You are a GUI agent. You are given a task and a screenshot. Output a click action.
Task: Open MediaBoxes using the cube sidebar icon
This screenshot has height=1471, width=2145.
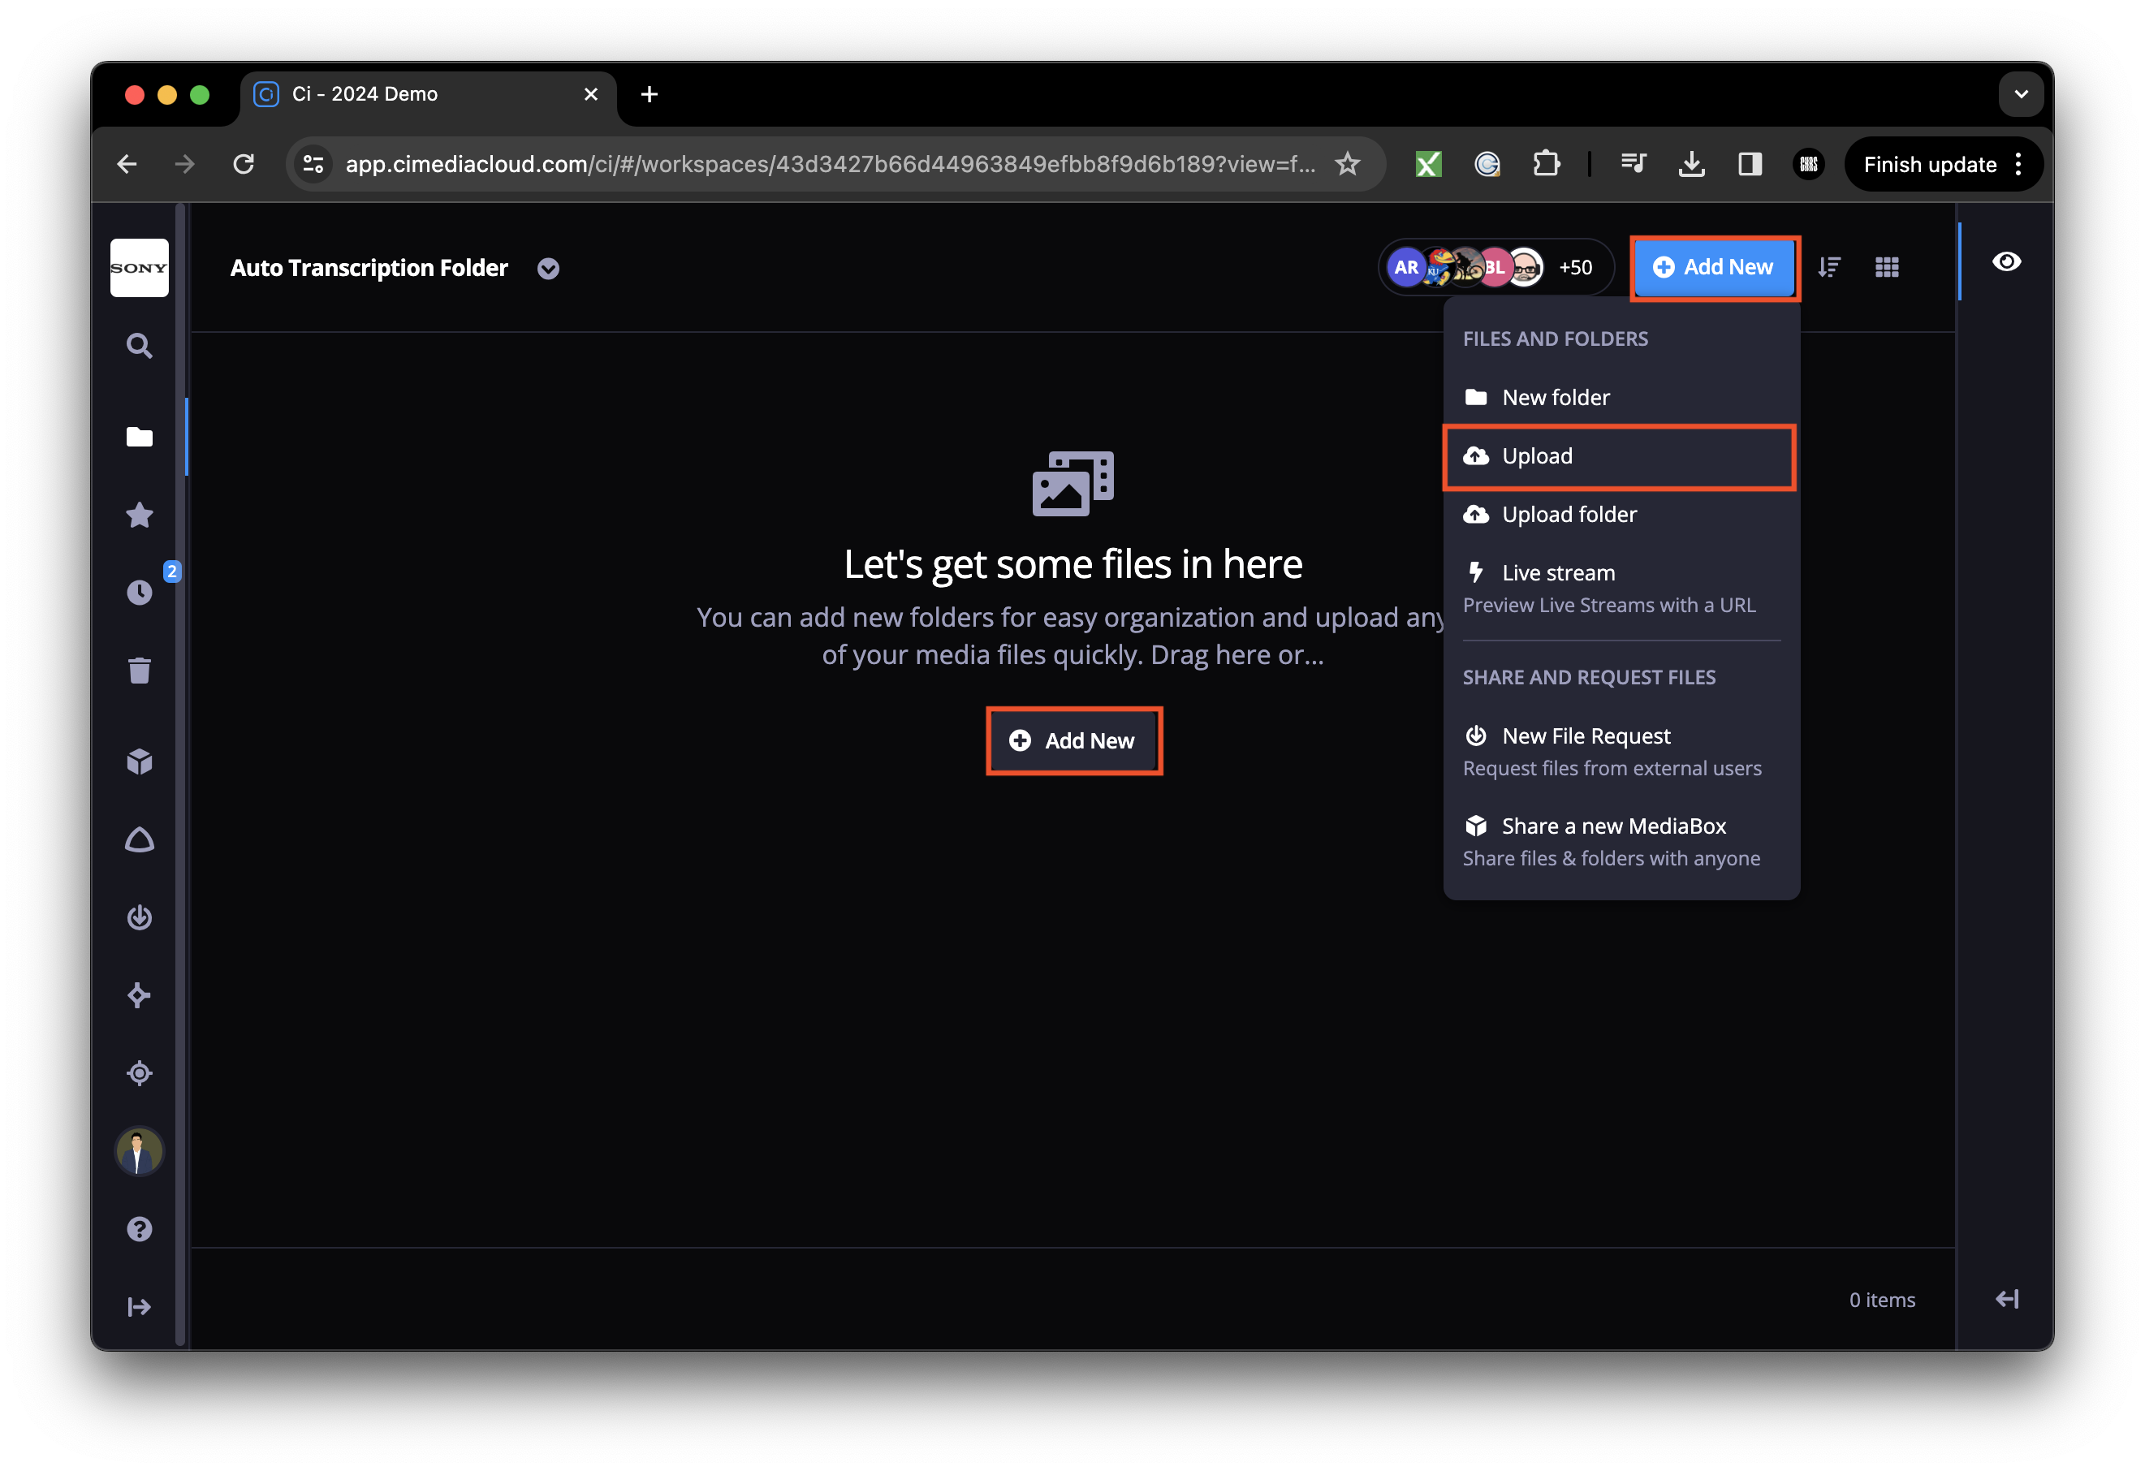click(x=140, y=761)
